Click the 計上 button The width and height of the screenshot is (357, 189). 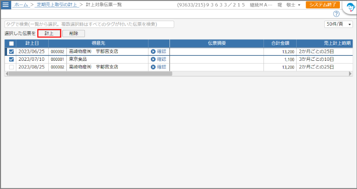tap(49, 34)
